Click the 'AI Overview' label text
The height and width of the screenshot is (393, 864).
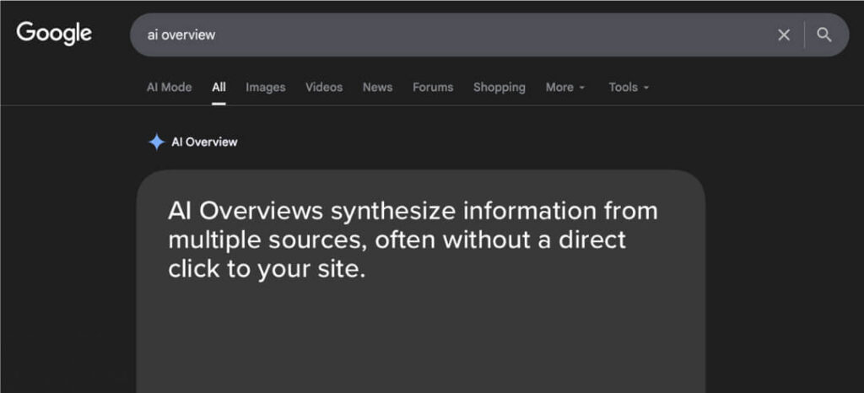[204, 142]
